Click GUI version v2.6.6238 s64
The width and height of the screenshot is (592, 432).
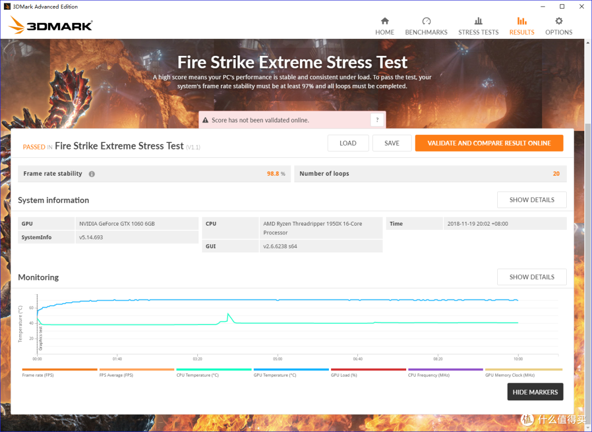tap(280, 246)
